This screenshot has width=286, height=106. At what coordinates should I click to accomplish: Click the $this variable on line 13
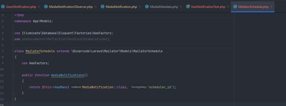click(46, 87)
